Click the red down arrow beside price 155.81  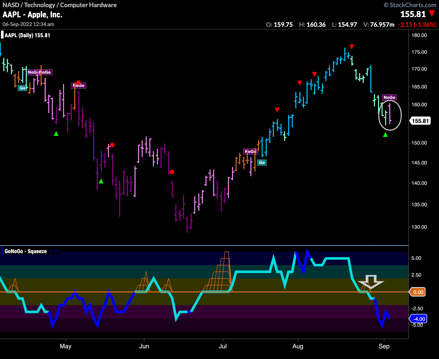[x=432, y=14]
